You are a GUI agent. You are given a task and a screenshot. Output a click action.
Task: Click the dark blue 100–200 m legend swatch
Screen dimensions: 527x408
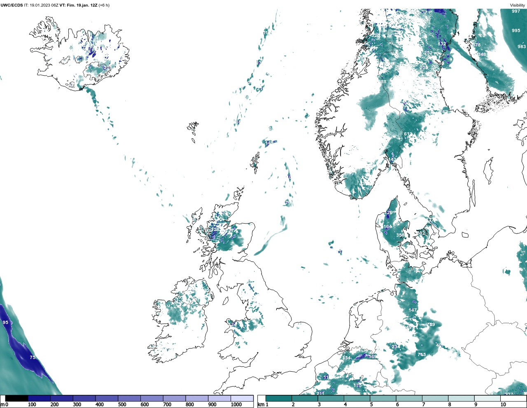(x=39, y=399)
